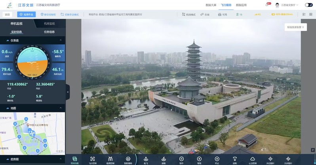Image resolution: width=316 pixels, height=165 pixels.
Task: Collapse the left sidebar panel handle
Action: click(x=68, y=92)
